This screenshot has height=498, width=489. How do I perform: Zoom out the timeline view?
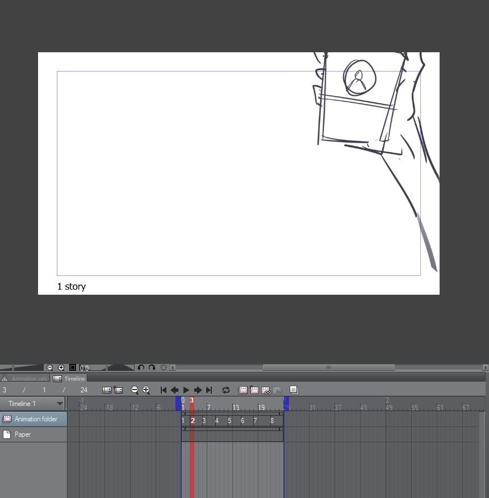(135, 390)
